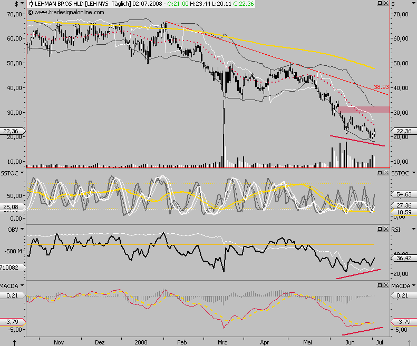Click the red 38.93 trendline value label
Viewport: 417px width, 346px height.
pyautogui.click(x=381, y=87)
